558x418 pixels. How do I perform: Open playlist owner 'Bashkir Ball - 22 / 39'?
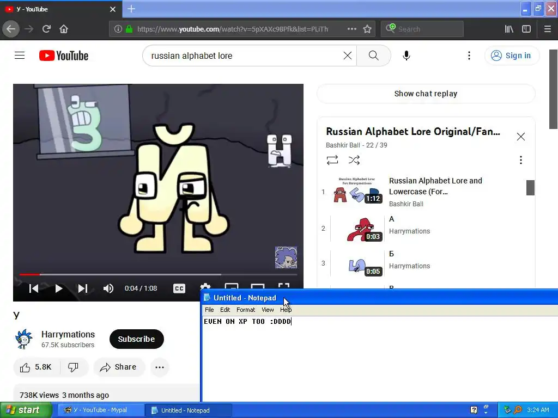[x=356, y=145]
